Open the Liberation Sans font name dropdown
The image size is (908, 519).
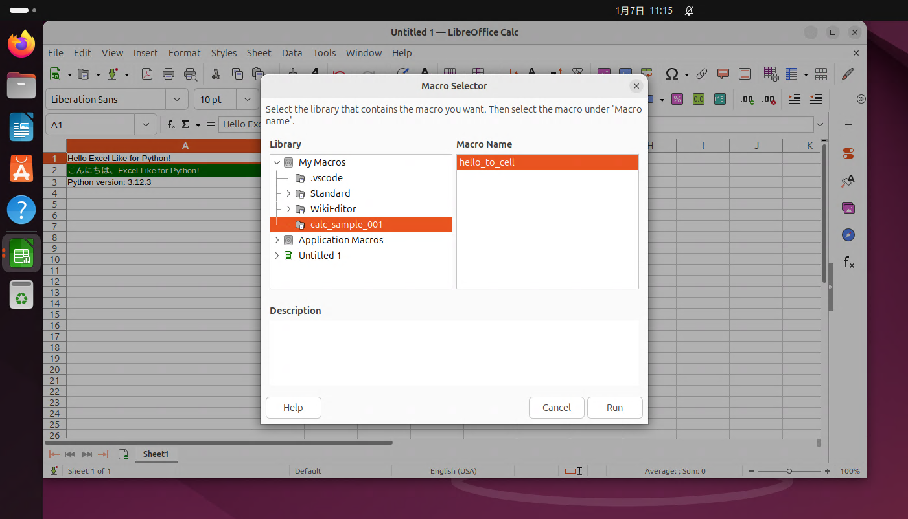[176, 100]
